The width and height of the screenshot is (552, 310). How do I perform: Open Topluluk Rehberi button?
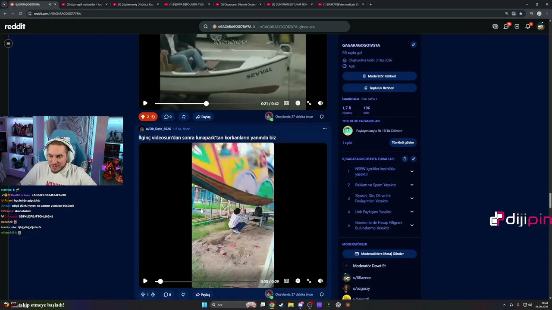[379, 88]
